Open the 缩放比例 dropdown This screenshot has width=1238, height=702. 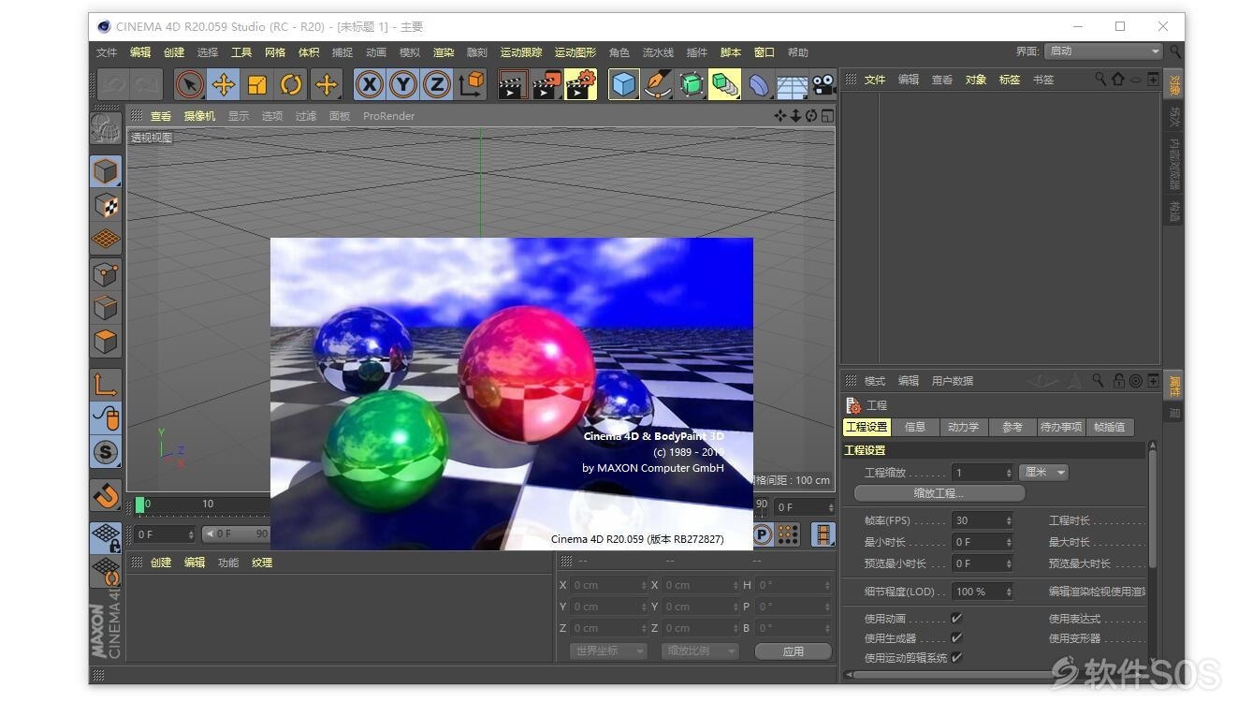click(698, 651)
